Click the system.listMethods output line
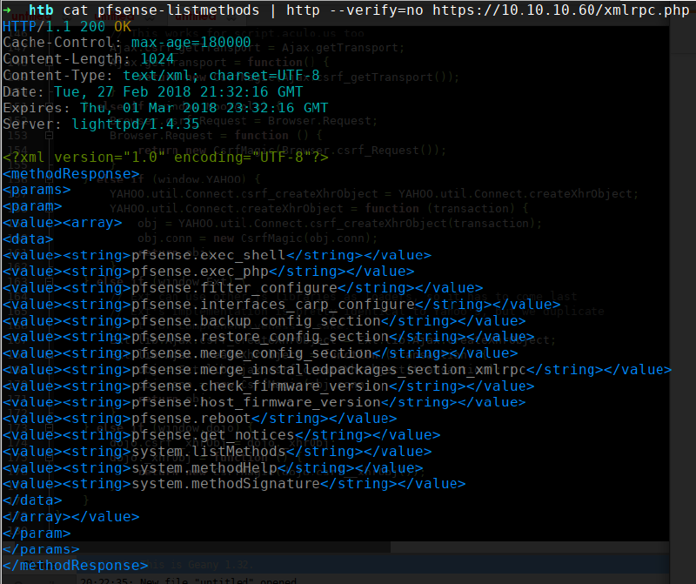The height and width of the screenshot is (584, 696). [x=217, y=452]
